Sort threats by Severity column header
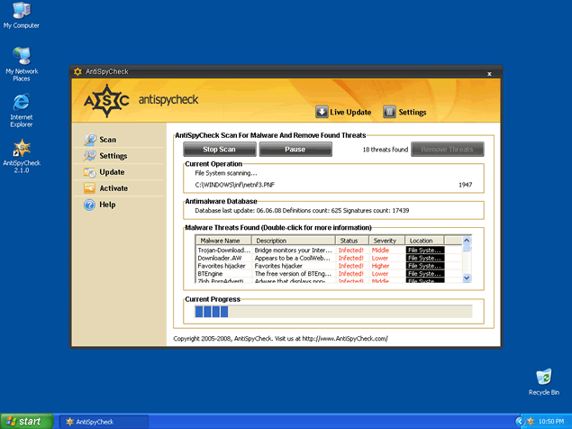The image size is (572, 429). (385, 241)
